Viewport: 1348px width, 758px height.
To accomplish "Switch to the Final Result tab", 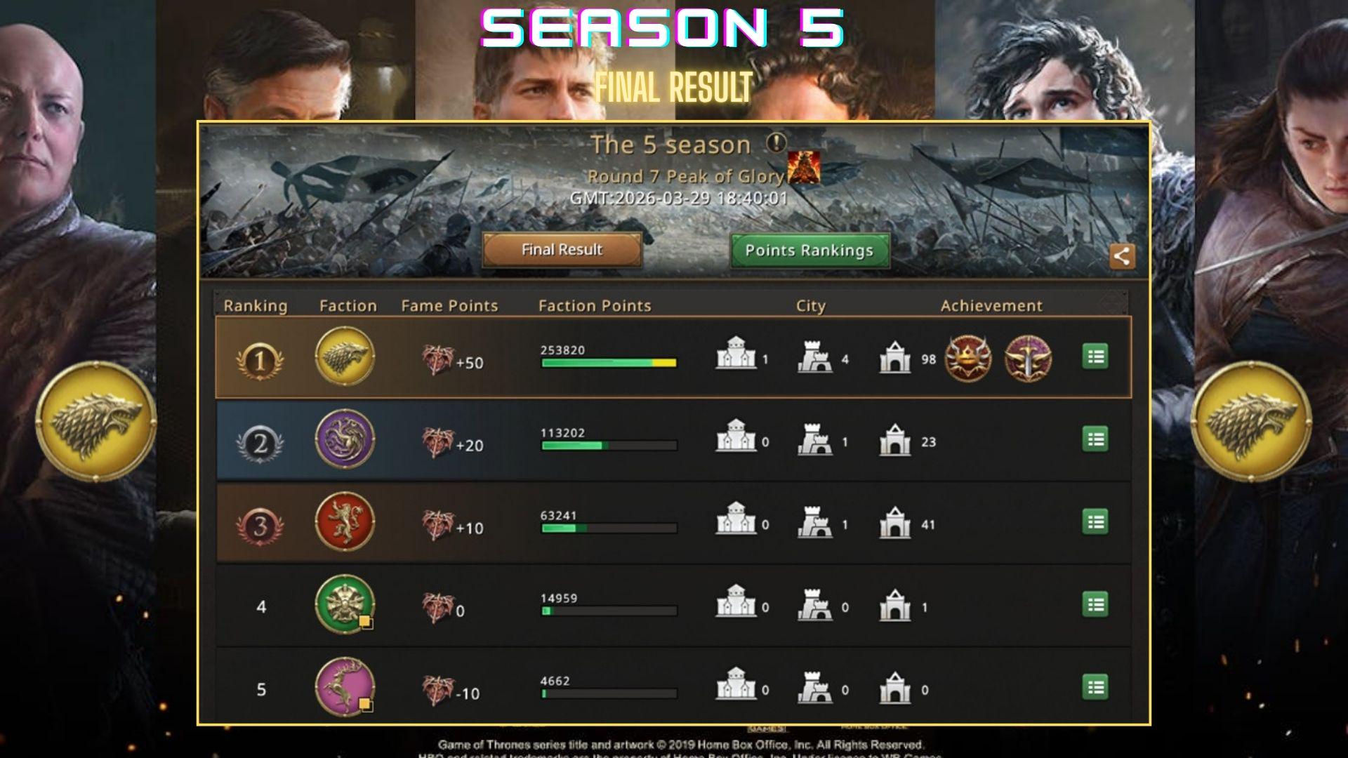I will (562, 250).
